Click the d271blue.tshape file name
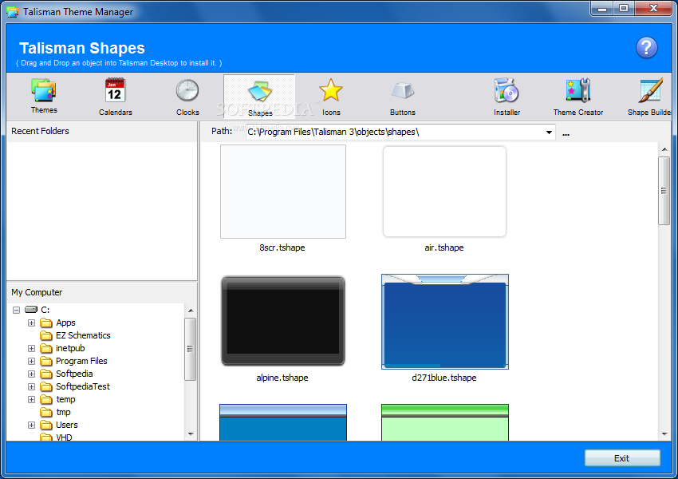 tap(444, 378)
